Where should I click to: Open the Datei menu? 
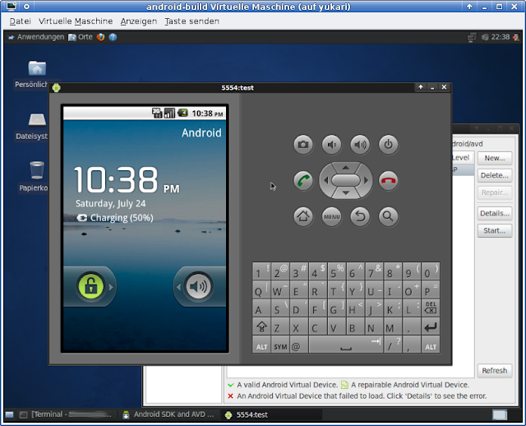click(20, 21)
